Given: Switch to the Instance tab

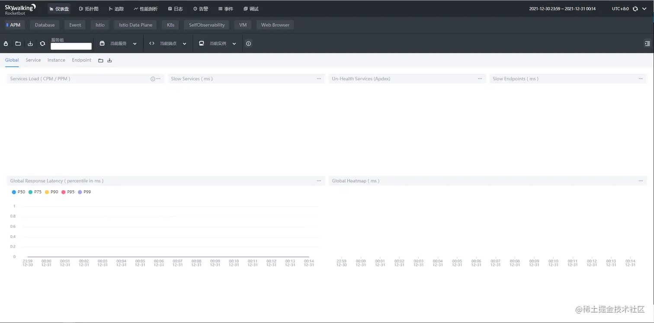Looking at the screenshot, I should 56,60.
